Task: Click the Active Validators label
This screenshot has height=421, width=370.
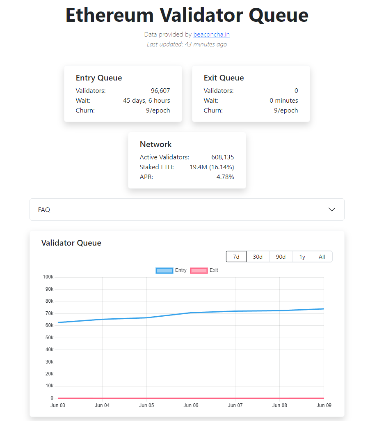Action: point(164,157)
